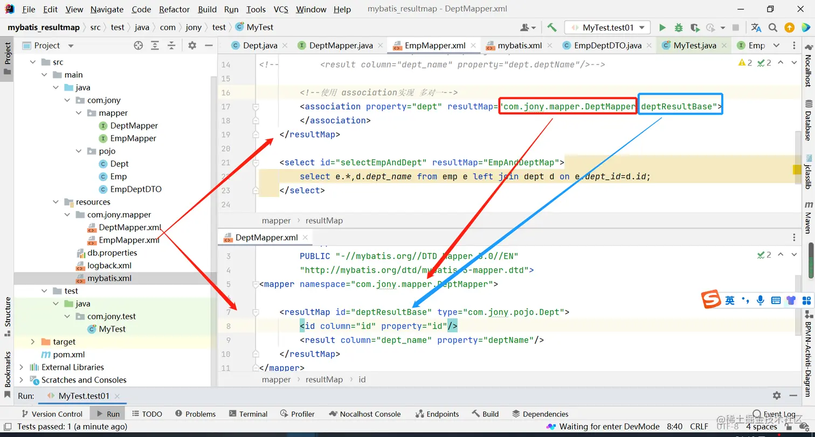This screenshot has width=815, height=437.
Task: Click CRLF line separator in status bar
Action: [699, 426]
